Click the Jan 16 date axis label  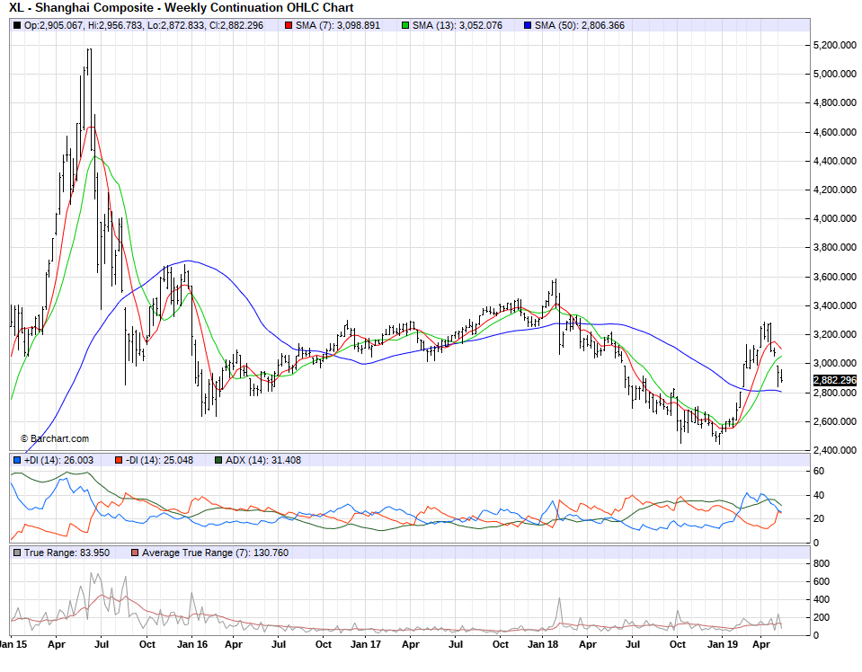point(191,644)
